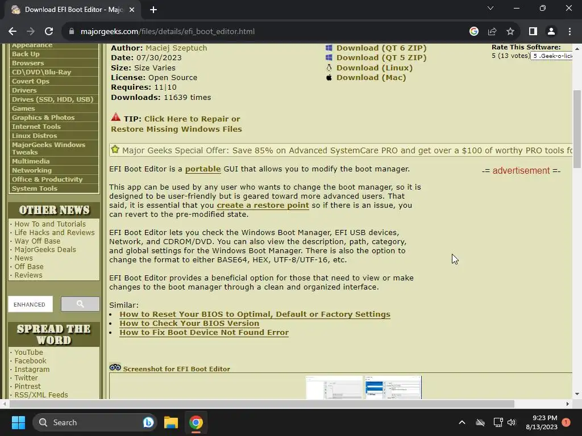
Task: Open the Windows Start menu
Action: 18,422
